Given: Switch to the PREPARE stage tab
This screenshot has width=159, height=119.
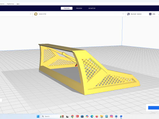Looking at the screenshot, I should pyautogui.click(x=67, y=8).
